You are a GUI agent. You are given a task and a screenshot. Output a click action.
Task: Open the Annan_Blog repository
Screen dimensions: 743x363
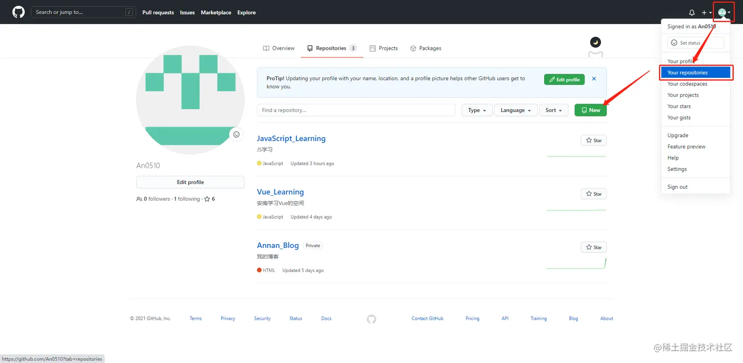278,245
